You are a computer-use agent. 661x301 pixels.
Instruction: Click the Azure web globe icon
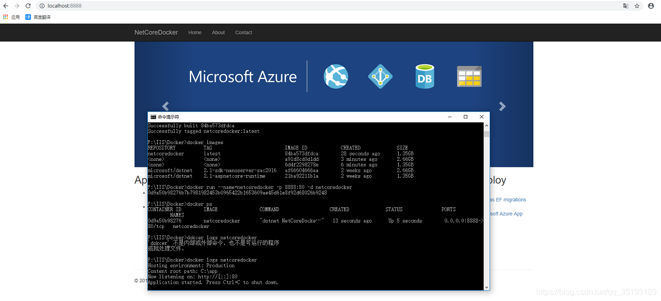tap(336, 76)
